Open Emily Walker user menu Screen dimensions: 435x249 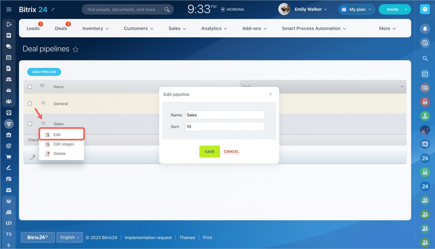point(311,10)
